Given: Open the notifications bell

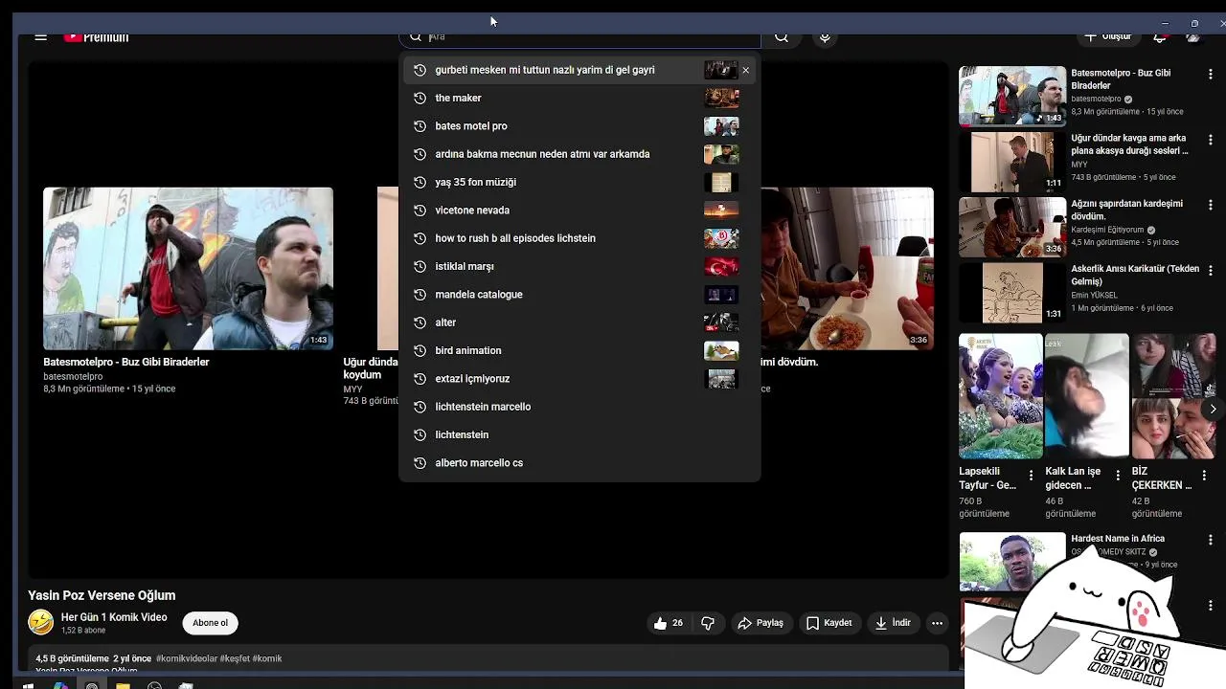Looking at the screenshot, I should click(1159, 37).
